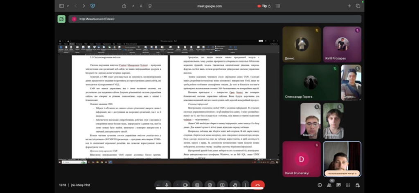
Task: Raise hand in the meeting
Action: tap(235, 185)
